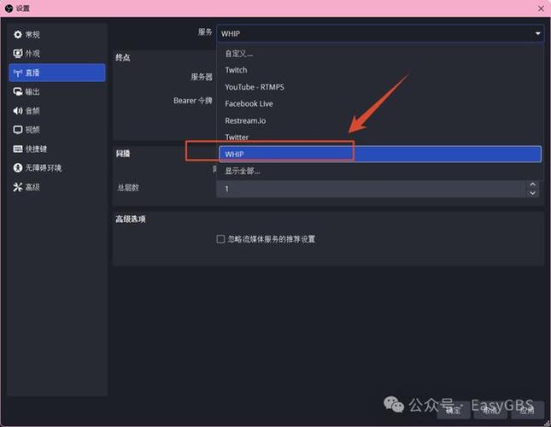Click the 服务 combo box showing WHIP
Image resolution: width=551 pixels, height=427 pixels.
click(380, 33)
